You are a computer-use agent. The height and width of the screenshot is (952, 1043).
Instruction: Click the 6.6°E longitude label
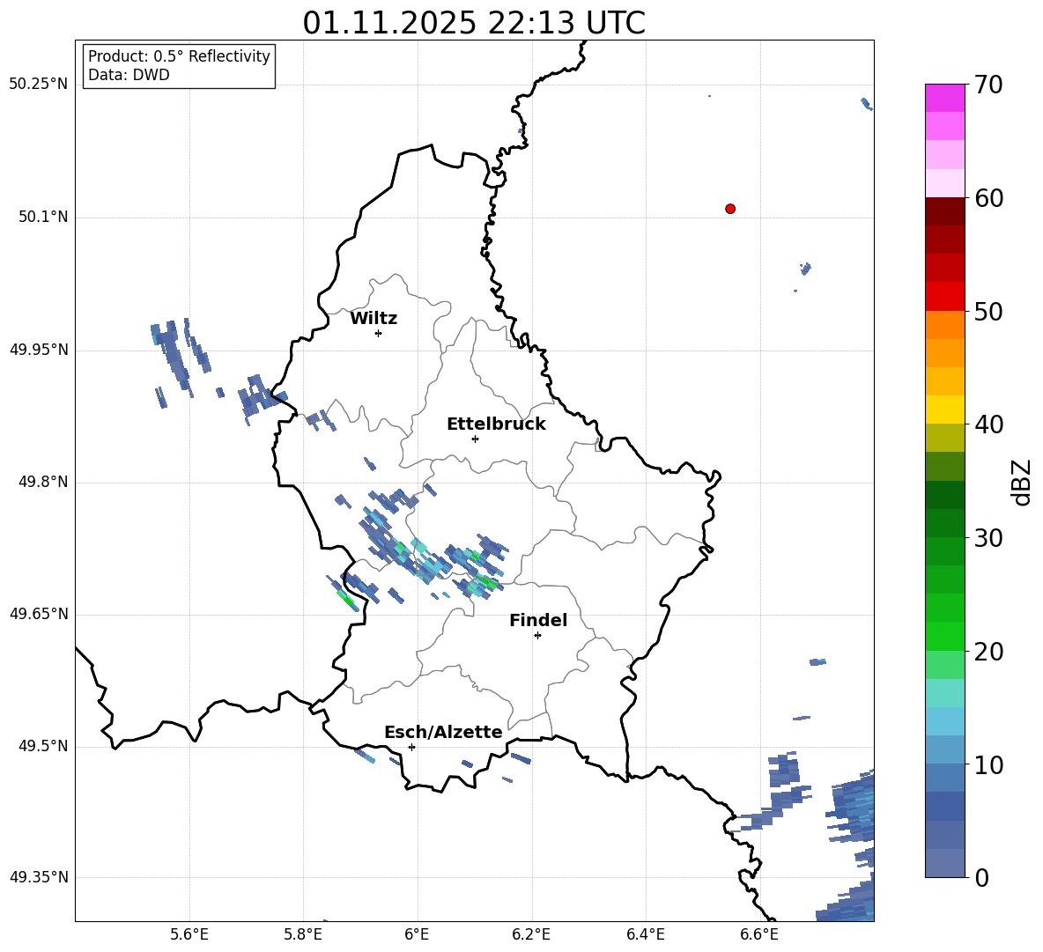(759, 934)
